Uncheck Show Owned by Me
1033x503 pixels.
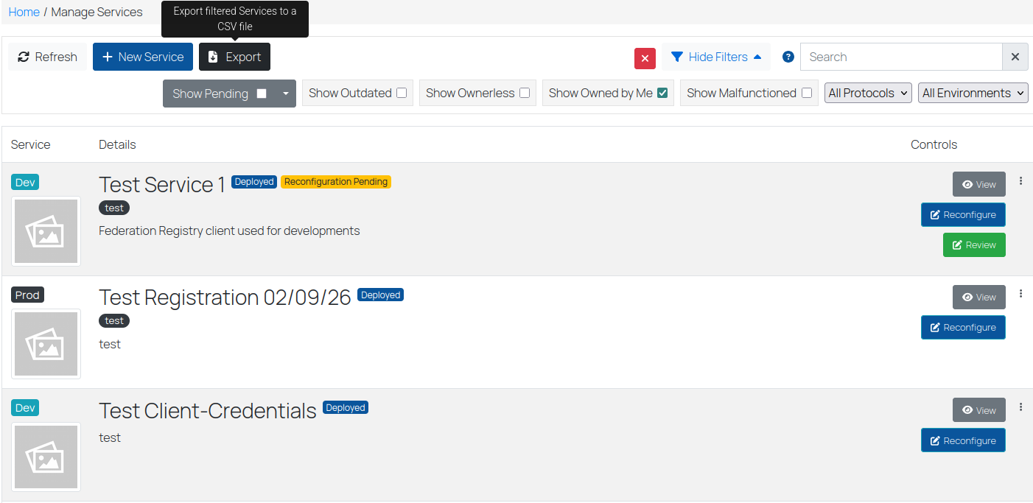[x=662, y=93]
